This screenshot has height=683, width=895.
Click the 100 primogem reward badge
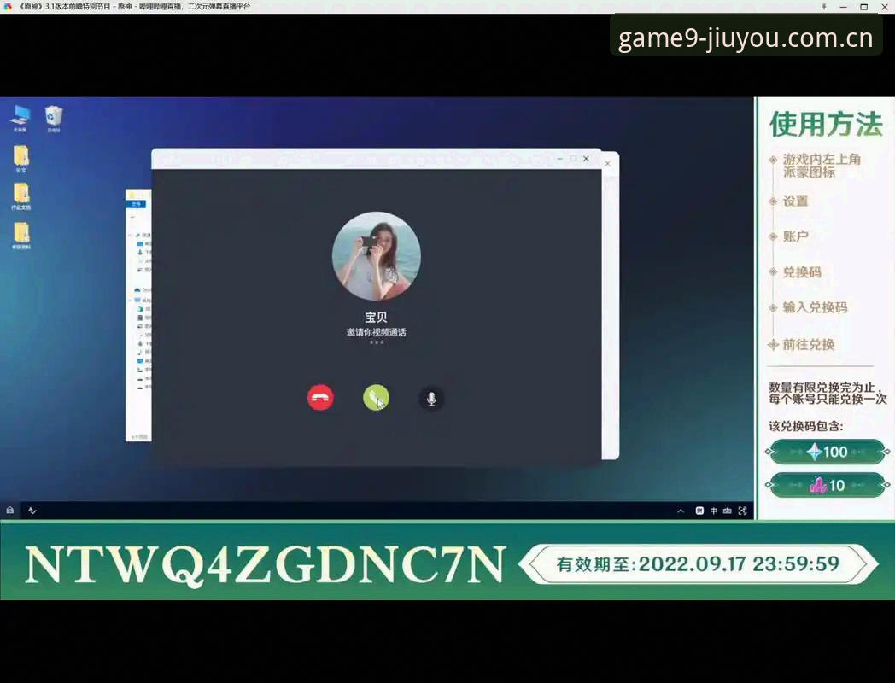click(827, 452)
